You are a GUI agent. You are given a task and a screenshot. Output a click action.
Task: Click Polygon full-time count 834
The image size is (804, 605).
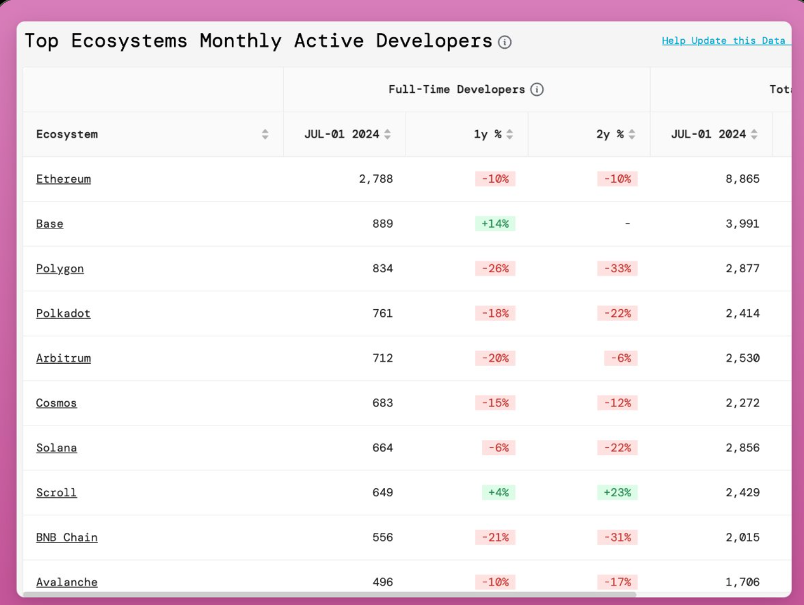coord(383,269)
